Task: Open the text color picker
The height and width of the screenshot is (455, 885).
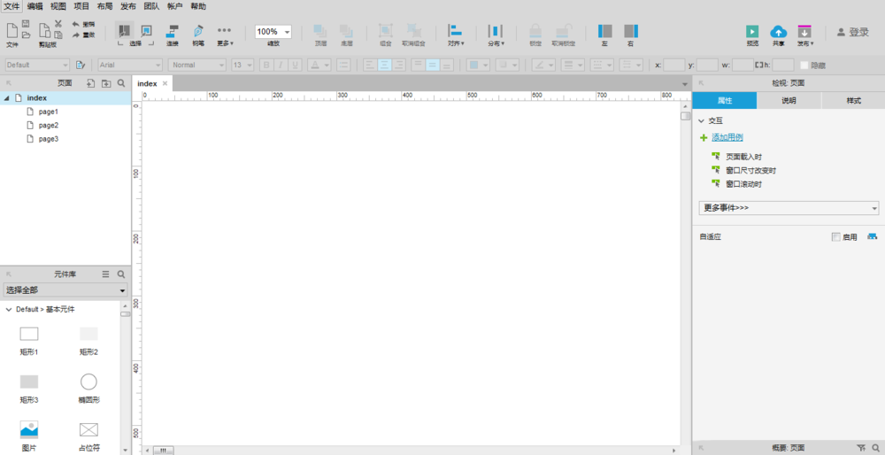Action: click(319, 65)
